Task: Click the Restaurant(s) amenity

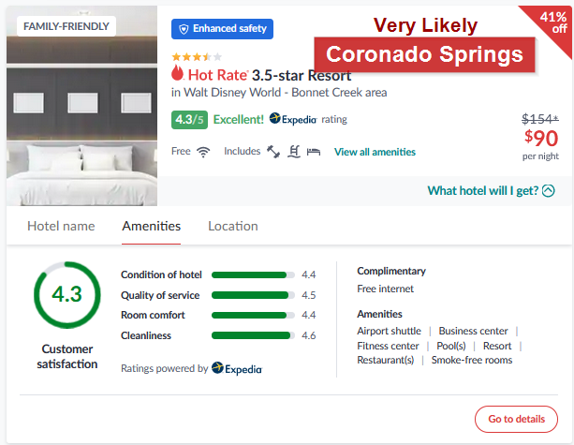Action: click(386, 361)
